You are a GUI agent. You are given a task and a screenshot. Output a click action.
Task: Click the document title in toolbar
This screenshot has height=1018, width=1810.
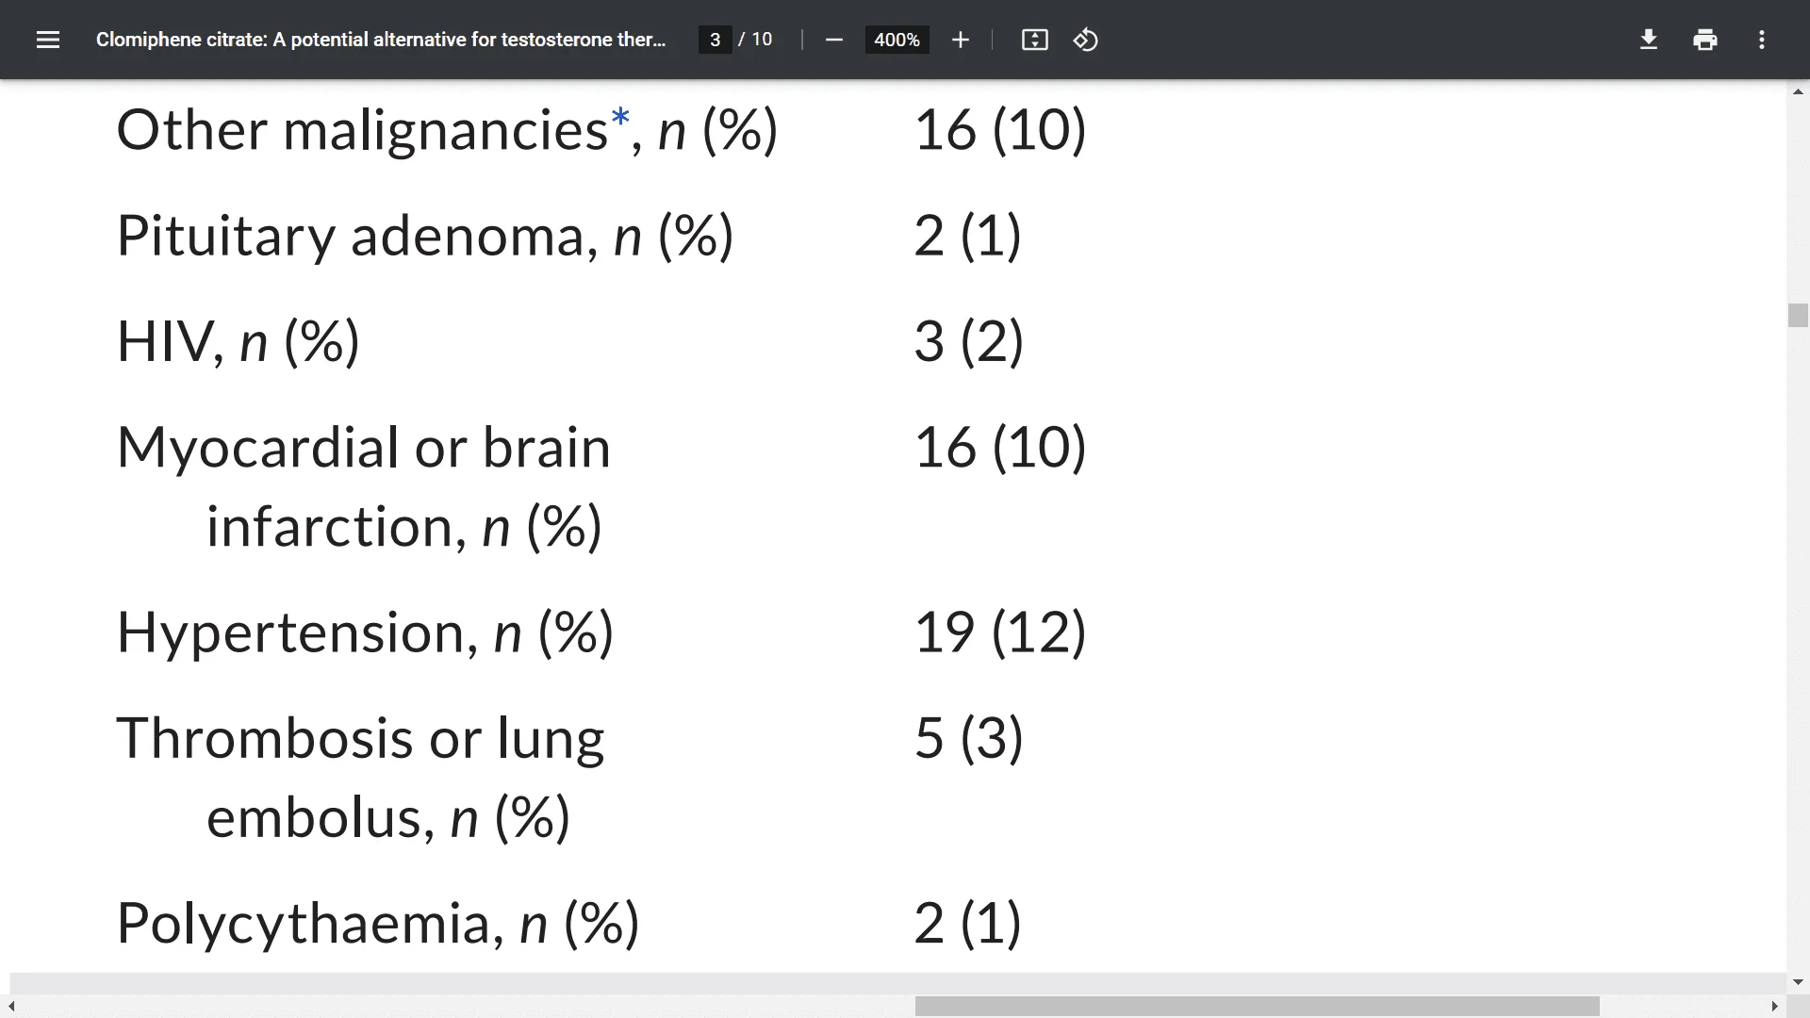pos(381,40)
